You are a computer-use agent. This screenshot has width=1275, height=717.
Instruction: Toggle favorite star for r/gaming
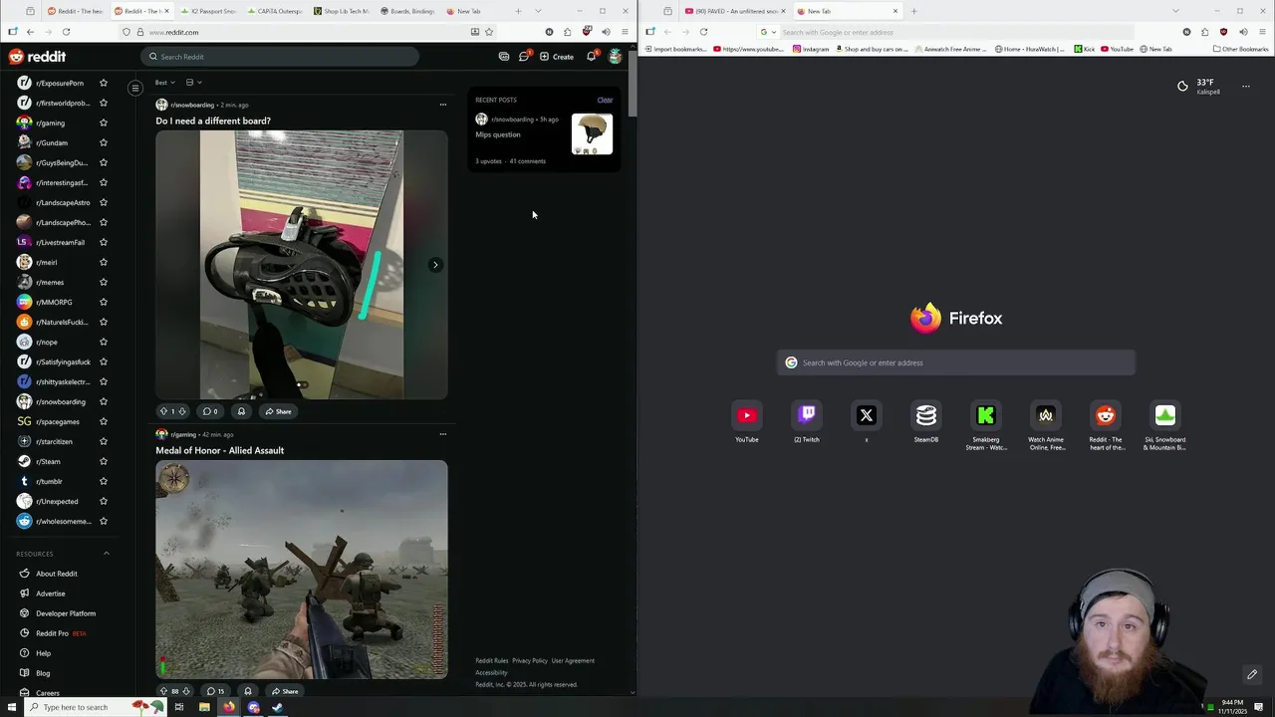pos(103,122)
